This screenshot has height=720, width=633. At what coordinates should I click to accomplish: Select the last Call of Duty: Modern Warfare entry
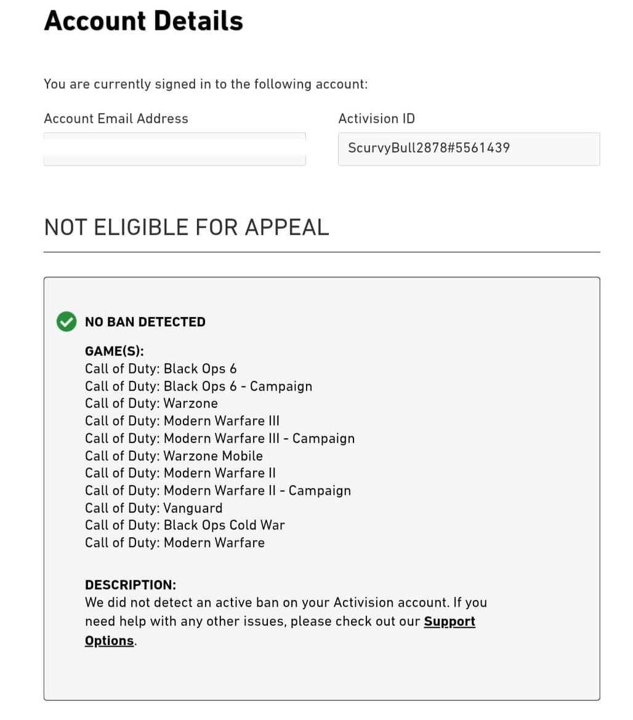175,543
